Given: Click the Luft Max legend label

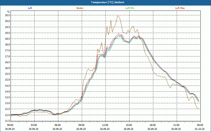Looking at the screenshot, I should pyautogui.click(x=180, y=8).
